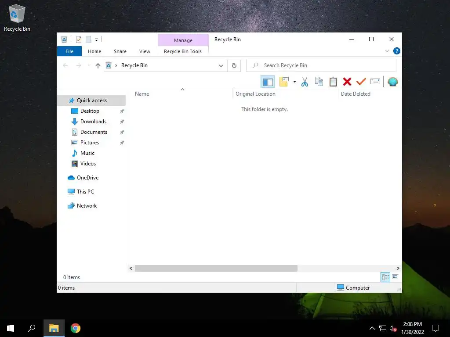
Task: Click the pin icon next to Documents
Action: [122, 132]
